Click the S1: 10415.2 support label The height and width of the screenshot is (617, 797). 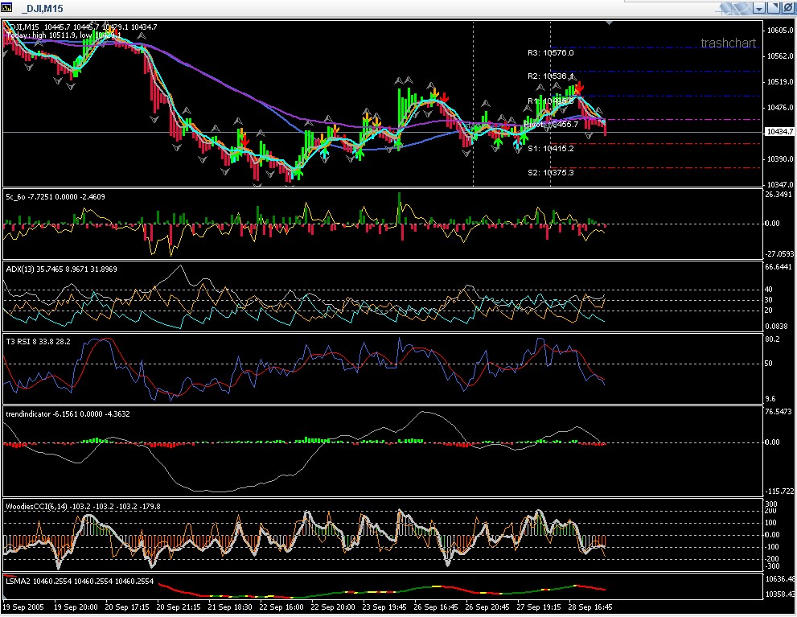550,148
